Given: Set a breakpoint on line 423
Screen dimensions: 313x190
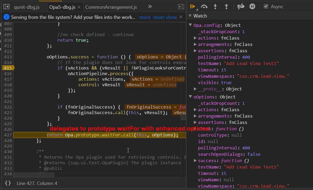Looking at the screenshot, I should (8, 113).
